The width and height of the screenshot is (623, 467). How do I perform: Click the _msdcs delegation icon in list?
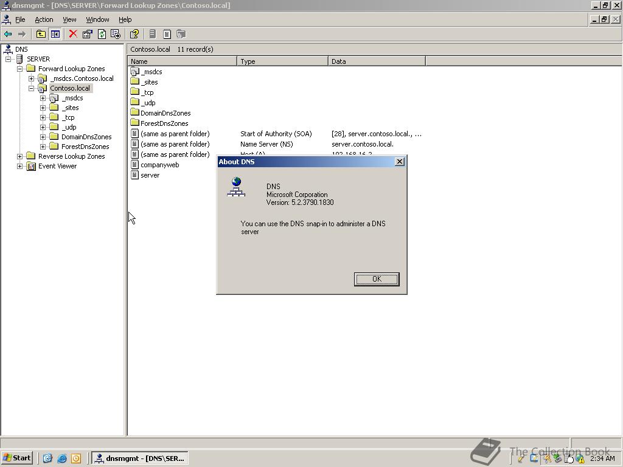point(134,72)
